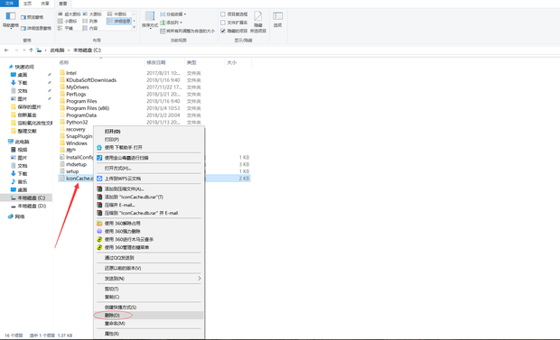The image size is (560, 340).
Task: Switch to the 主页 ribbon tab
Action: click(27, 4)
